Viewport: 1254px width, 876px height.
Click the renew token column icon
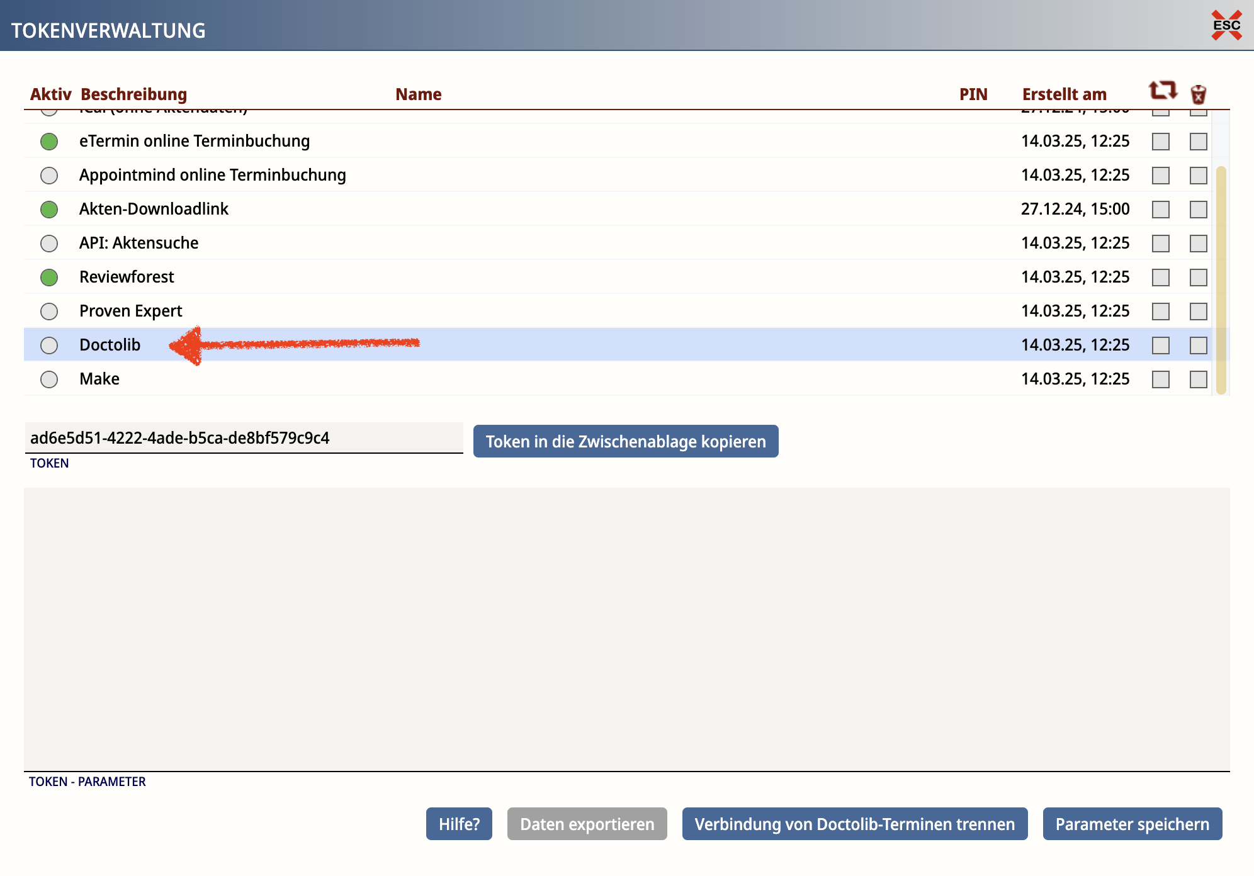click(1162, 91)
